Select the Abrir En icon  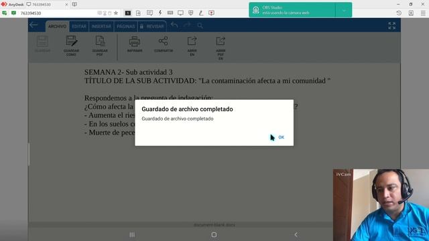click(x=192, y=46)
